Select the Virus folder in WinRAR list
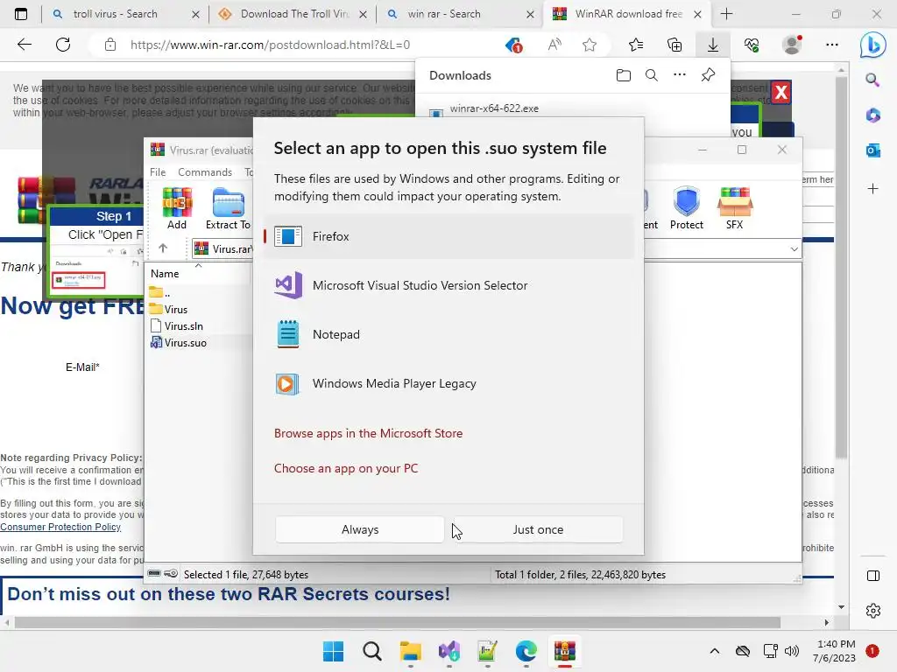This screenshot has height=672, width=897. 175,309
